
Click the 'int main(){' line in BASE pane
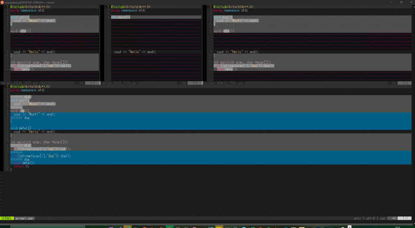(x=121, y=17)
